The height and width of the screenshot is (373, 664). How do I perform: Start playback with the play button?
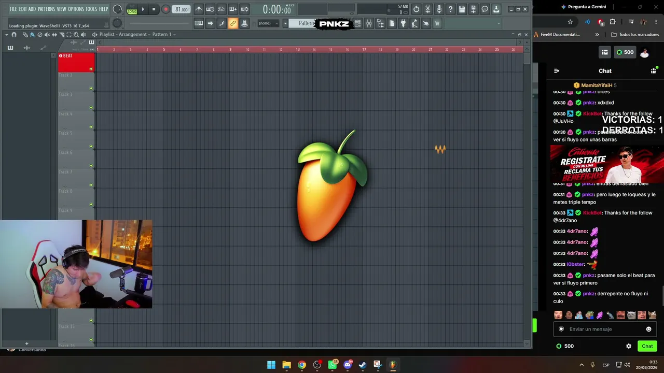143,9
